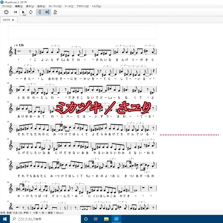The width and height of the screenshot is (223, 223).
Task: Open the ツール(T) menu
Action: (69, 6)
